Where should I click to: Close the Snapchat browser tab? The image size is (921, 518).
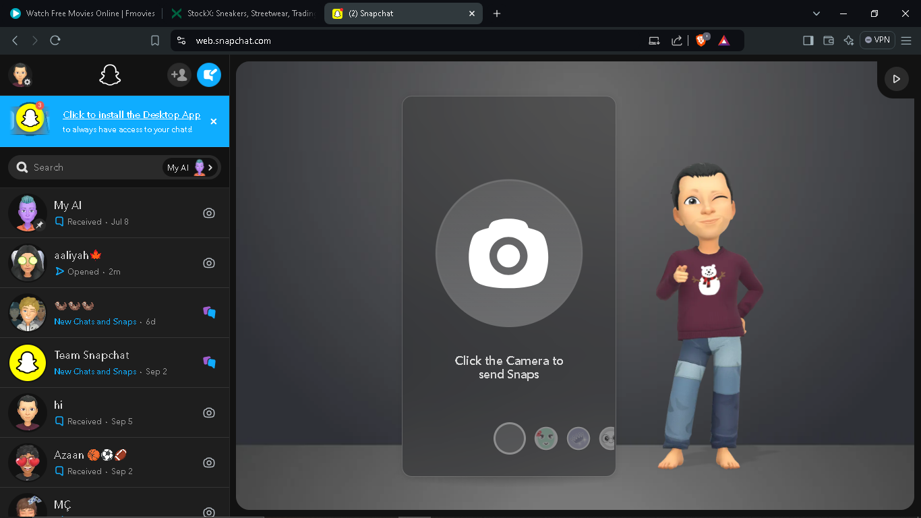(472, 13)
